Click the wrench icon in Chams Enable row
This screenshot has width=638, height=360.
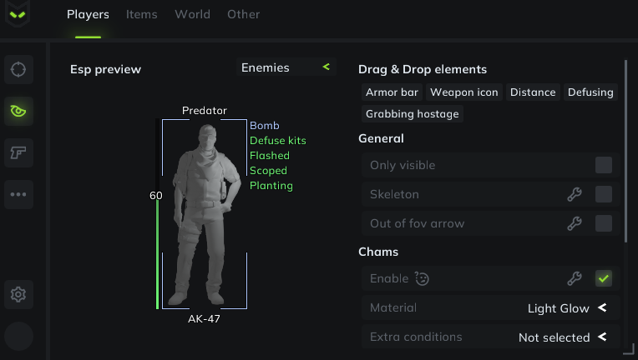tap(574, 278)
